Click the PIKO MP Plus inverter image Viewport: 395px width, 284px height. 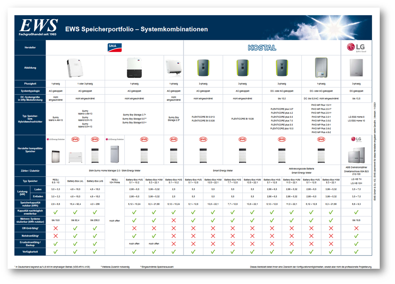(321, 68)
